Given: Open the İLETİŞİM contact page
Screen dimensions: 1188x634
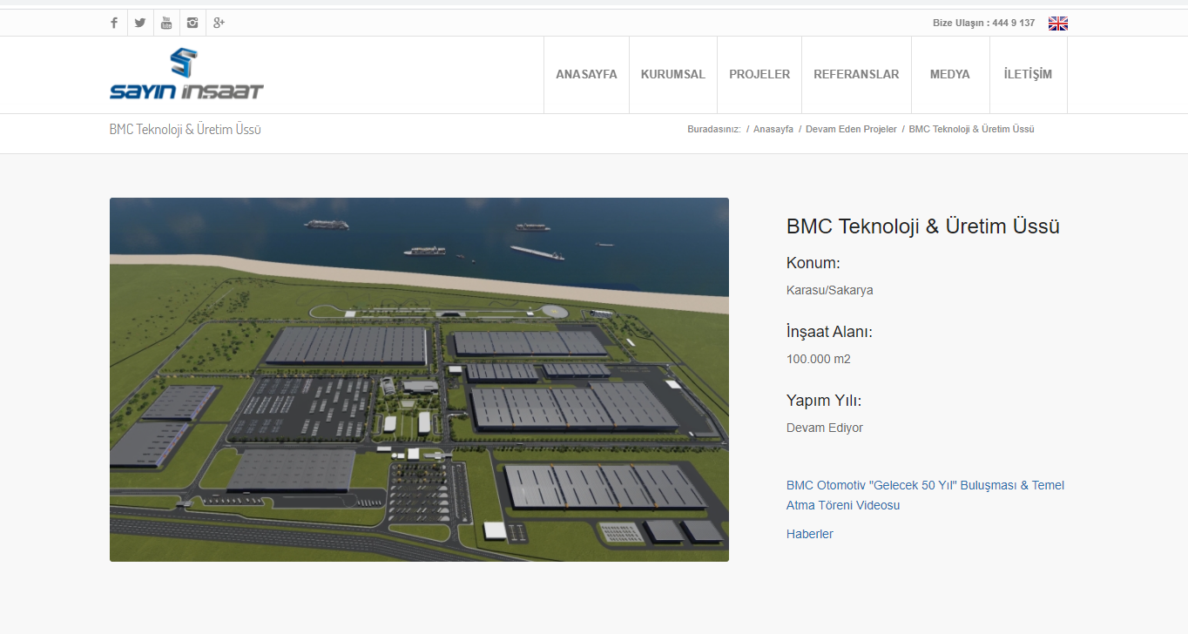Looking at the screenshot, I should click(1028, 75).
